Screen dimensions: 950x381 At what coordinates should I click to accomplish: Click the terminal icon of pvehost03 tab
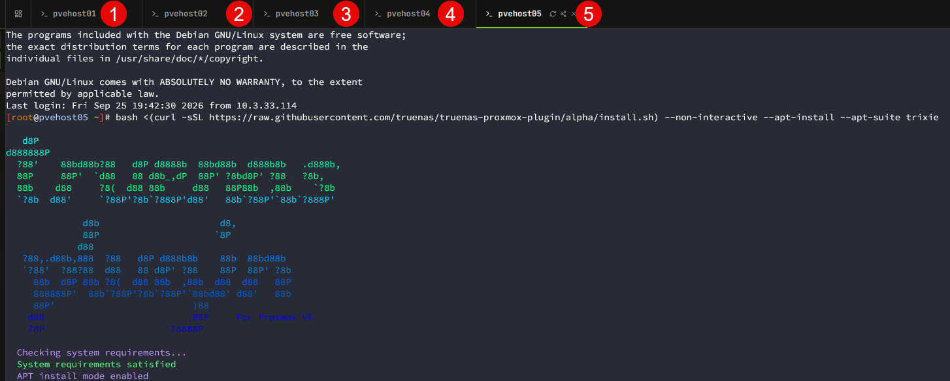point(267,14)
